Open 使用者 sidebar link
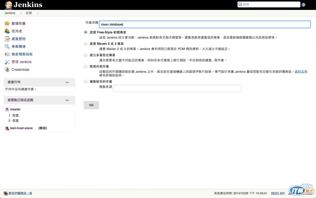The width and height of the screenshot is (316, 198). (17, 31)
